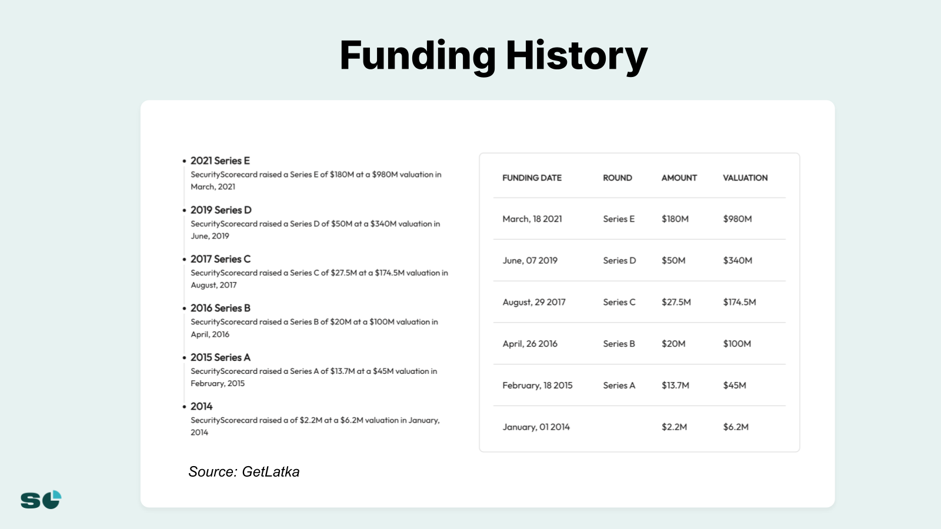Select the March, 18 2021 date cell

coord(532,219)
